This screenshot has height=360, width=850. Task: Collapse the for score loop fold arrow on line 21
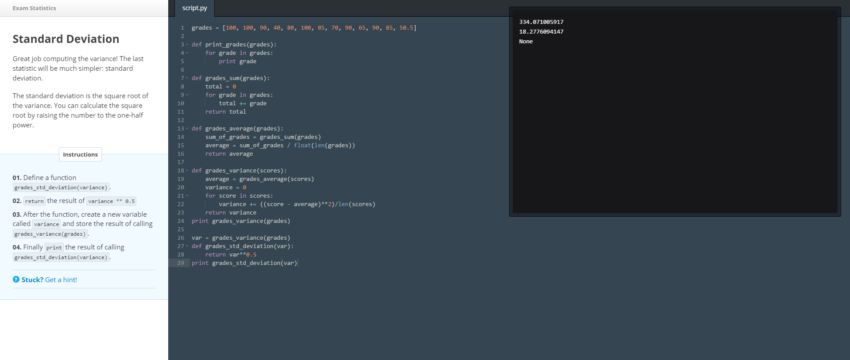pyautogui.click(x=187, y=196)
